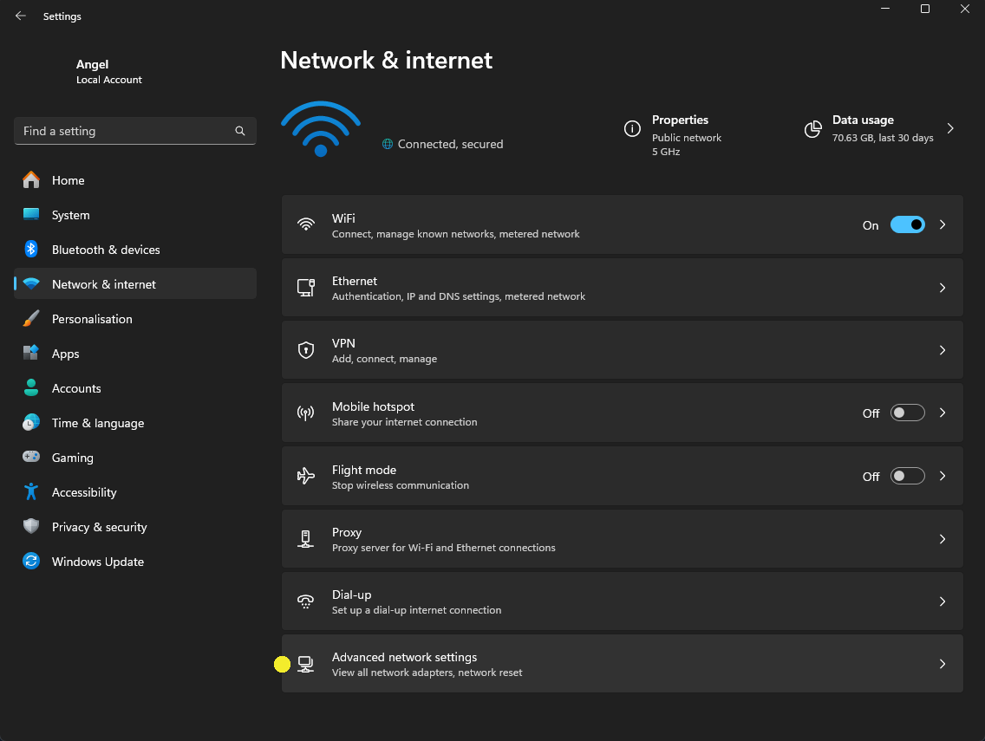Viewport: 985px width, 741px height.
Task: Open Proxy settings via its chevron
Action: tap(943, 539)
